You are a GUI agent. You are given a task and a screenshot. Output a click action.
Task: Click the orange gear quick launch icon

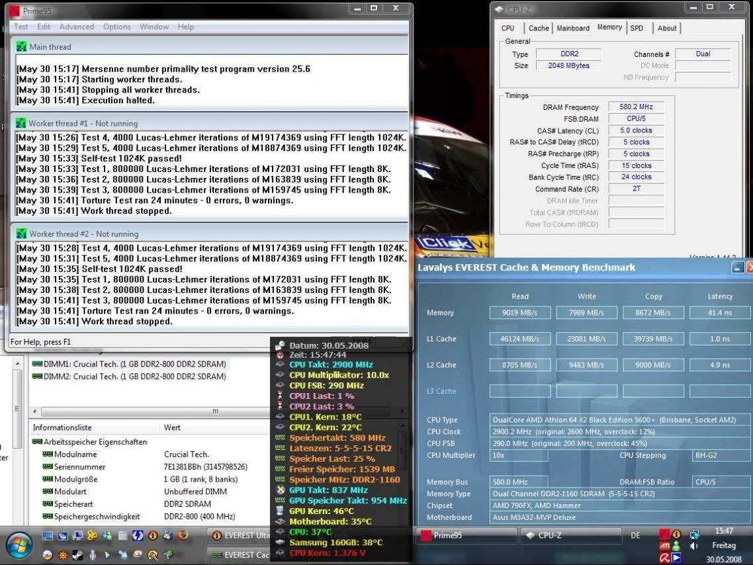[x=63, y=555]
